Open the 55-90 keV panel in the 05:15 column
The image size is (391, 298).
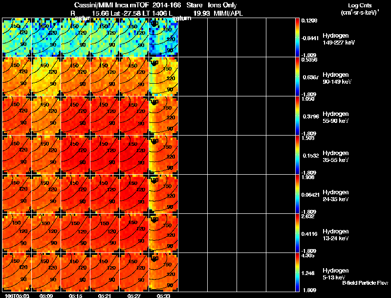coord(76,115)
